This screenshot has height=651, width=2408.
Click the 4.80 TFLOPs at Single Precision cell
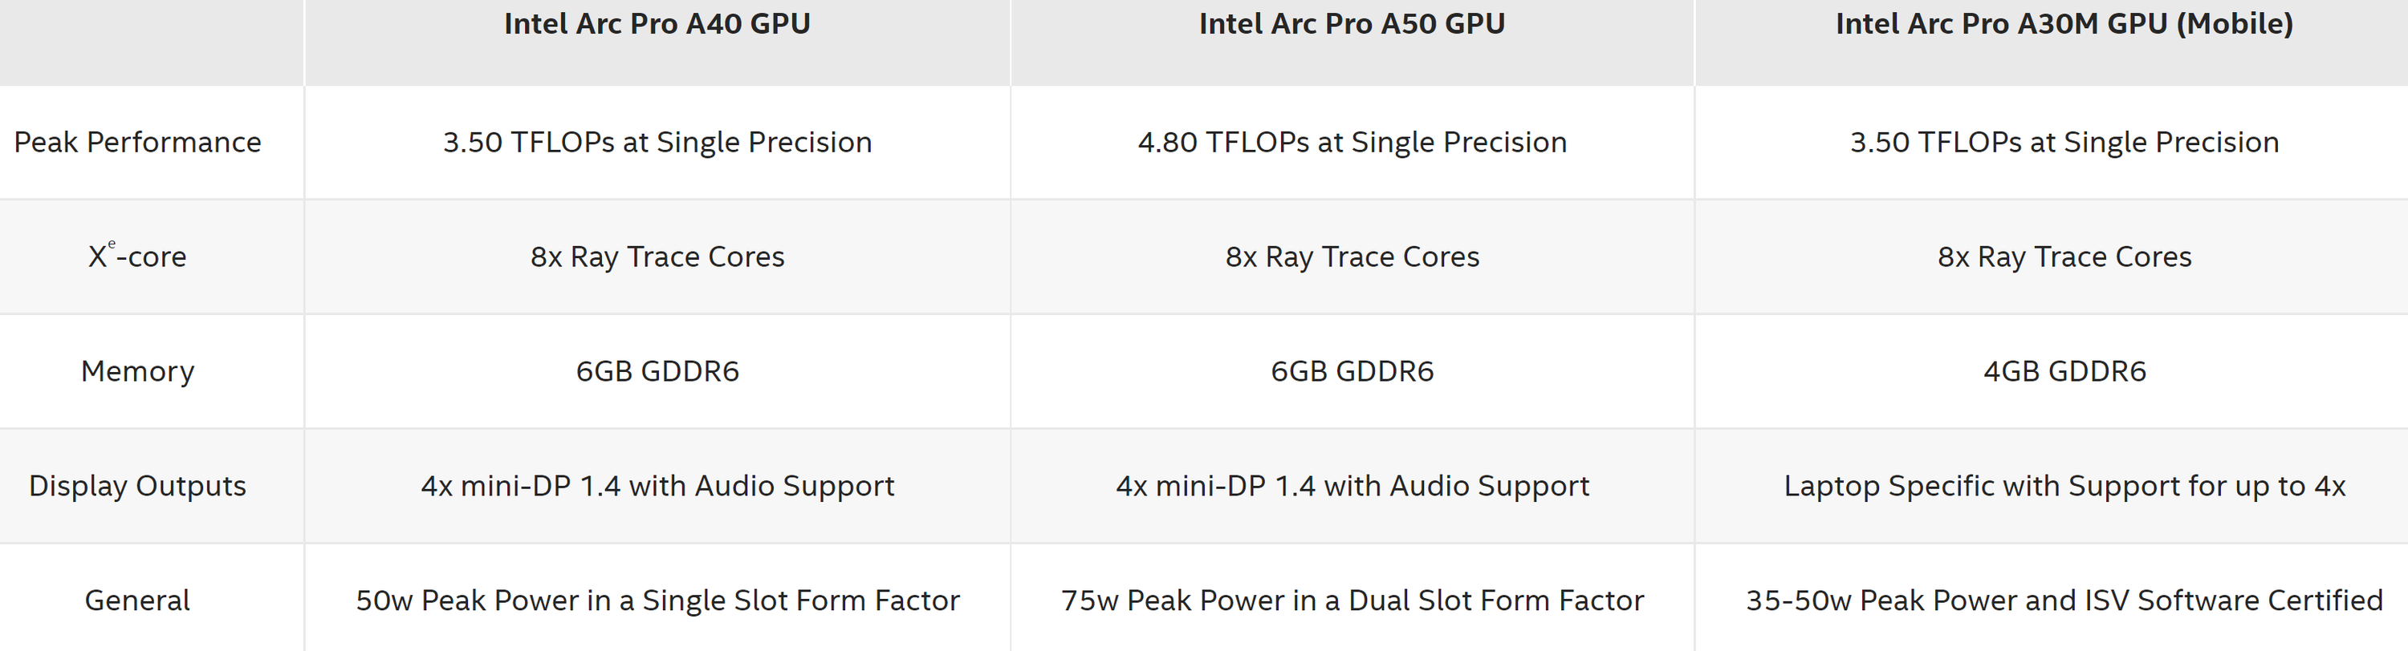click(1352, 142)
